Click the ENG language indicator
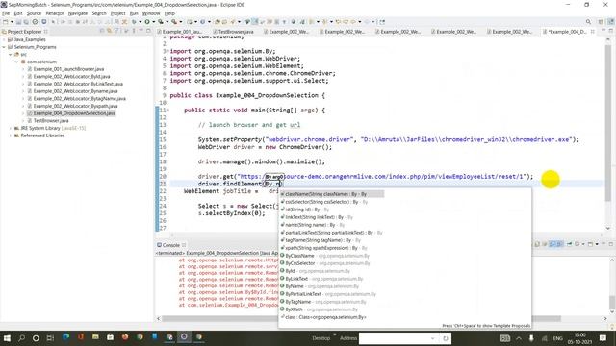 557,338
